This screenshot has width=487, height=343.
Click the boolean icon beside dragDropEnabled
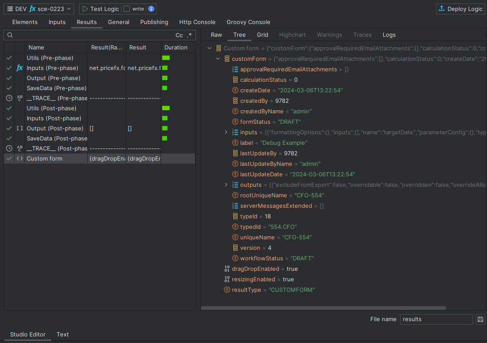(227, 269)
